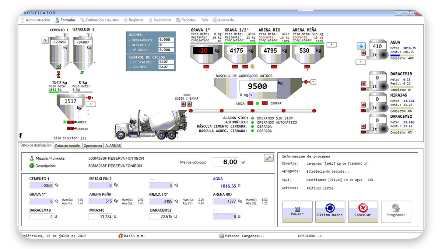
Task: Toggle the red record button for DARACEM19
Action: 364,84
